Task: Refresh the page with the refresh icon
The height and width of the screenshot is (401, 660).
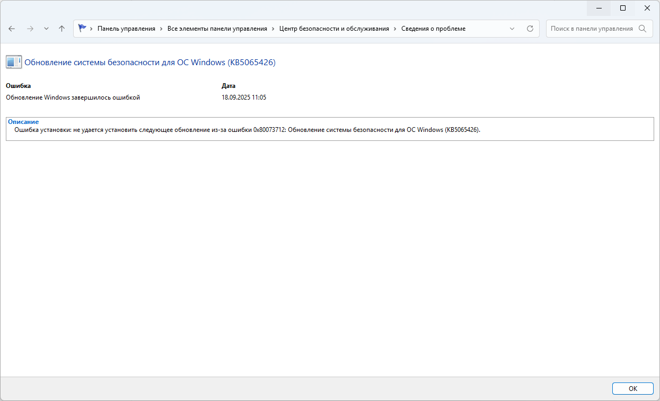Action: [x=530, y=29]
